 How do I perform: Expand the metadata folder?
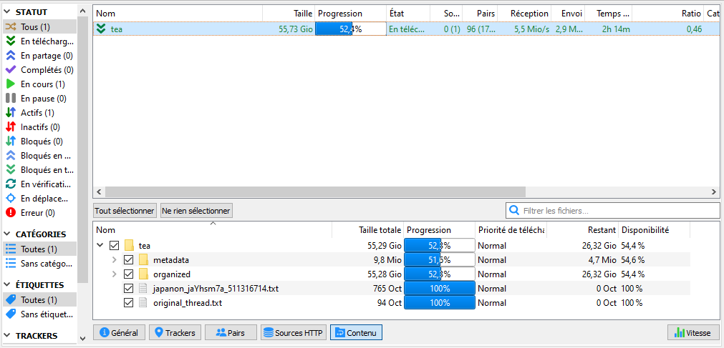115,260
